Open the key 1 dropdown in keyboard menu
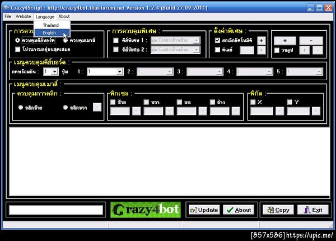The height and width of the screenshot is (241, 336). pos(120,71)
